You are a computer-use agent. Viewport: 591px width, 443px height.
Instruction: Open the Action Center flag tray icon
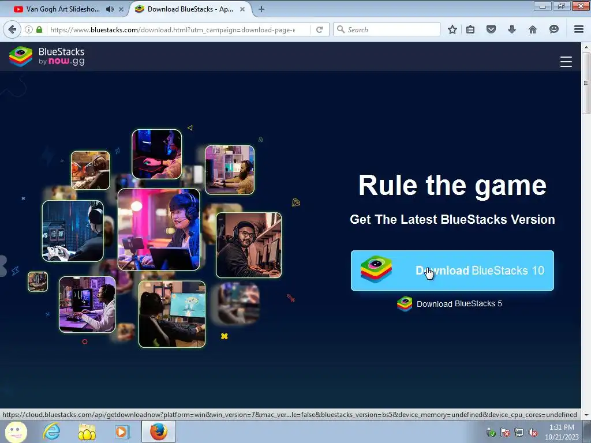click(x=504, y=432)
